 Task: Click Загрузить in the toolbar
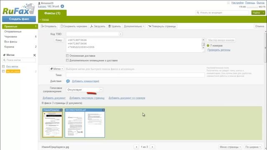point(98,26)
